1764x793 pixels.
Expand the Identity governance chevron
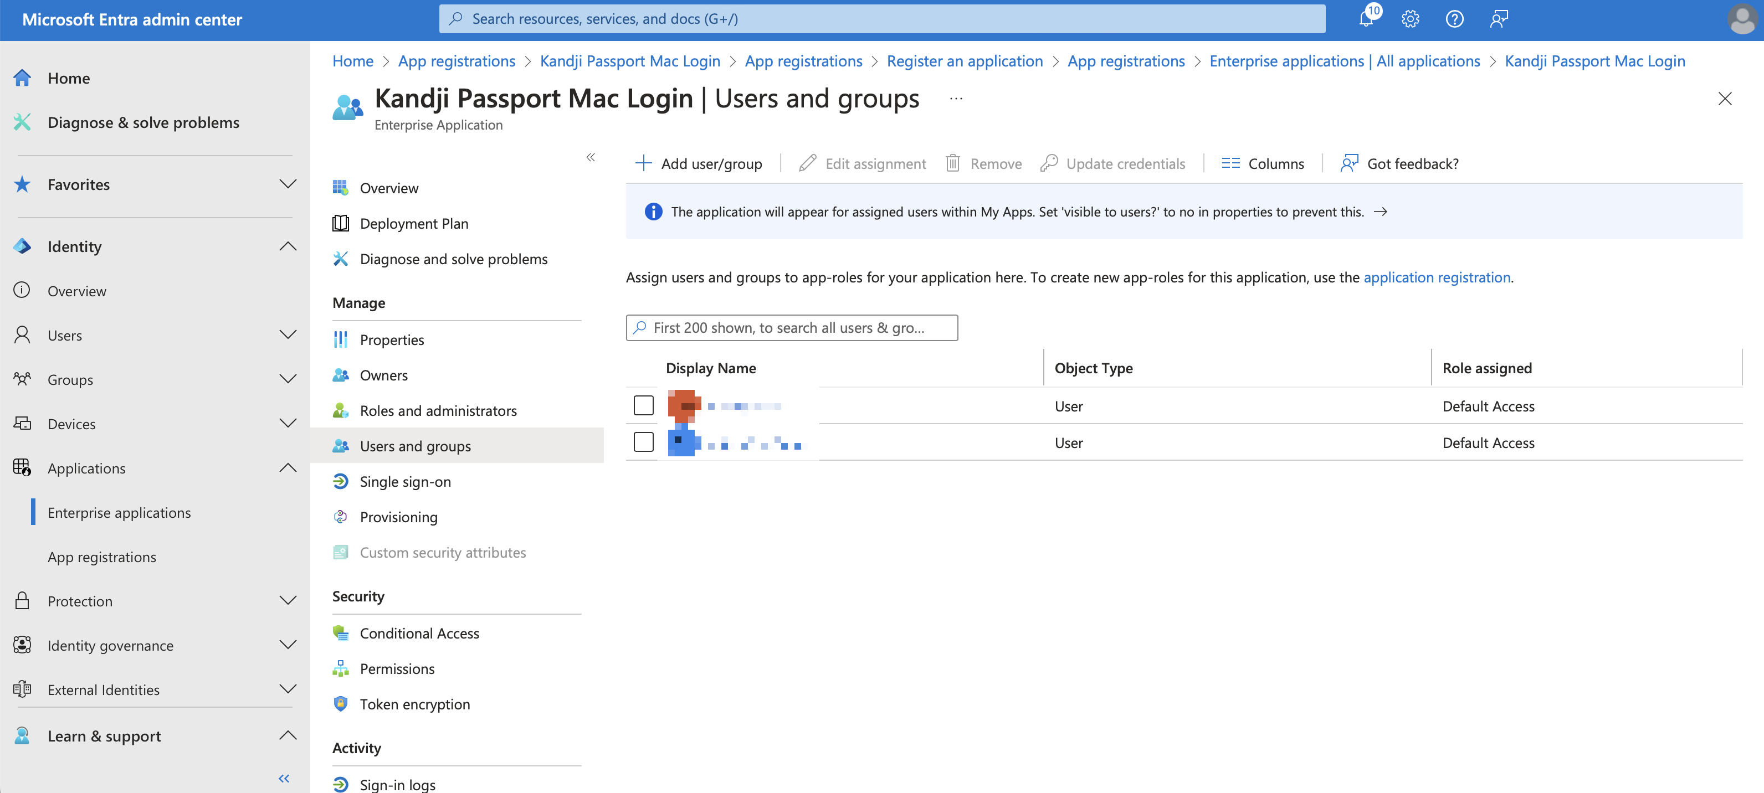288,645
